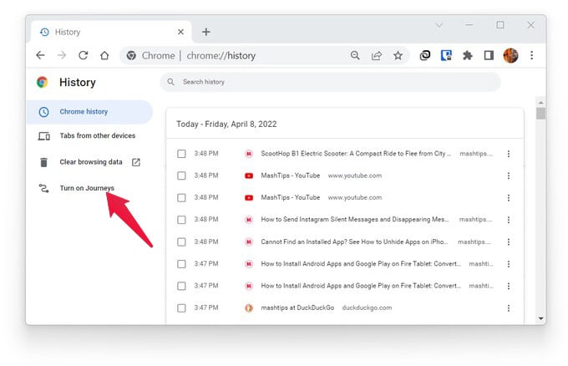Screen dimensions: 568x366
Task: Click the Chrome logo beside History title
Action: point(43,82)
